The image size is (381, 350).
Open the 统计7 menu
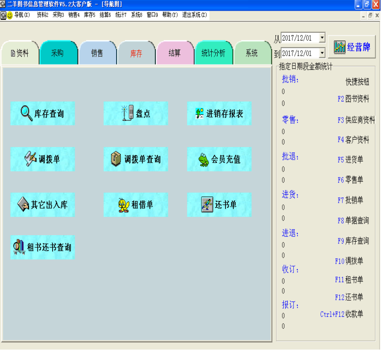pos(121,15)
